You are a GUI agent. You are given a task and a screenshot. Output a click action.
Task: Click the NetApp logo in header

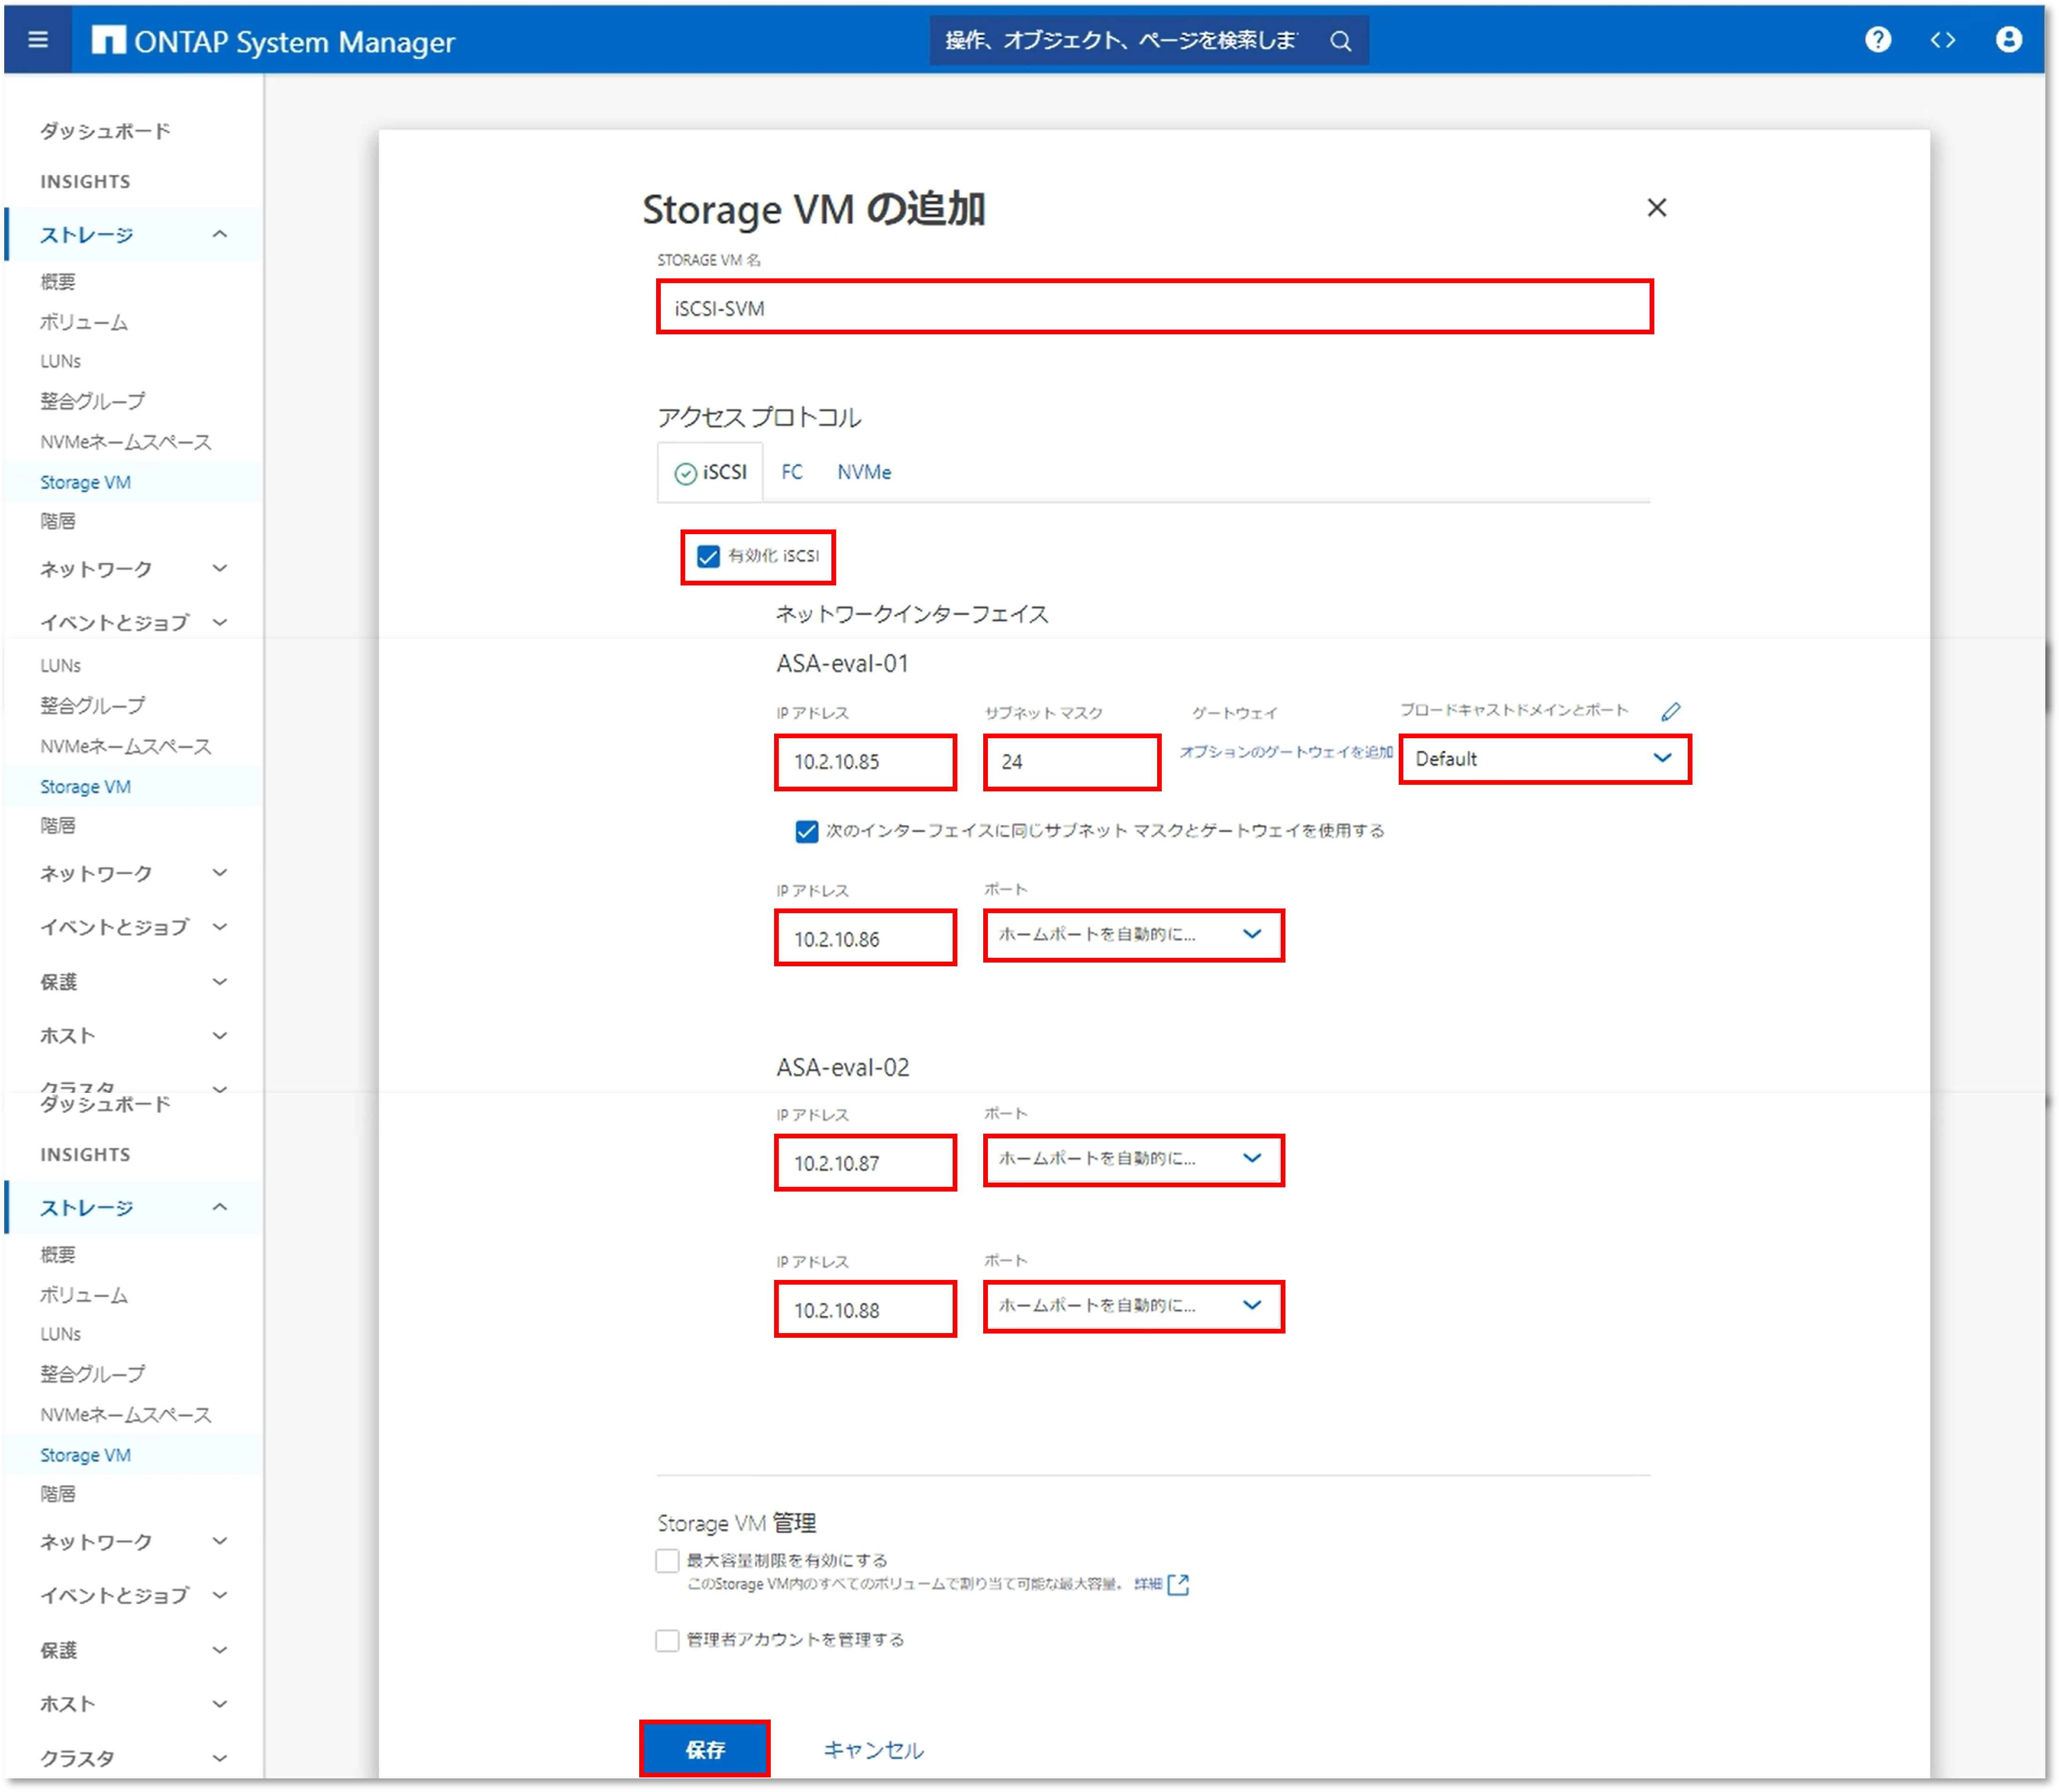pos(108,40)
